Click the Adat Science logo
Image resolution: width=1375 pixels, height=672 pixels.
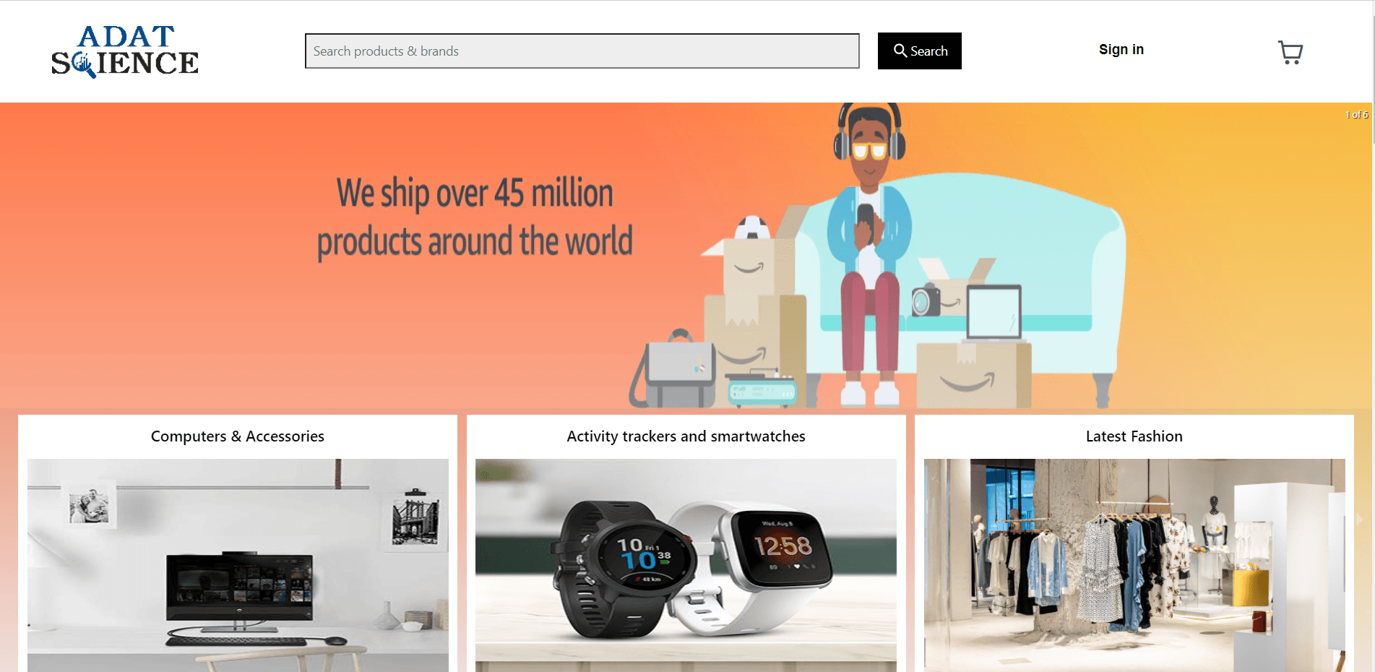(125, 51)
